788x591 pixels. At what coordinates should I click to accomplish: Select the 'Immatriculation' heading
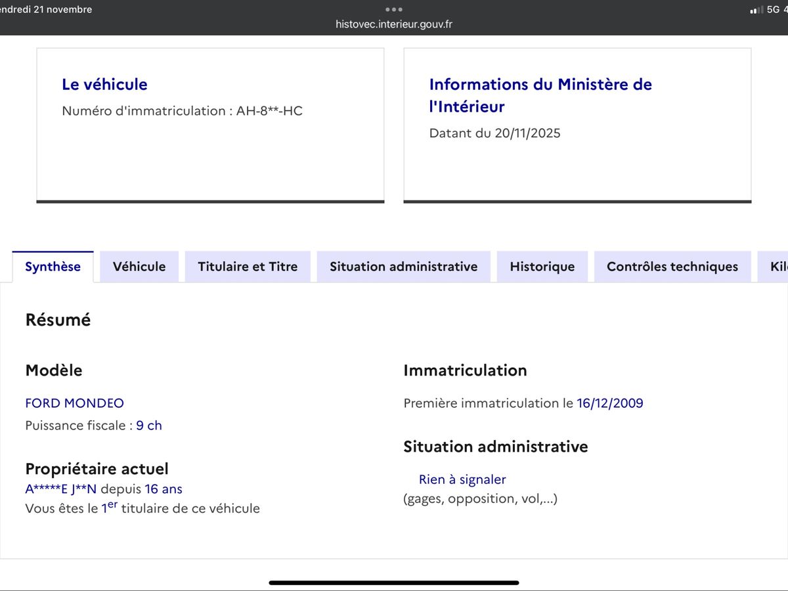coord(465,370)
